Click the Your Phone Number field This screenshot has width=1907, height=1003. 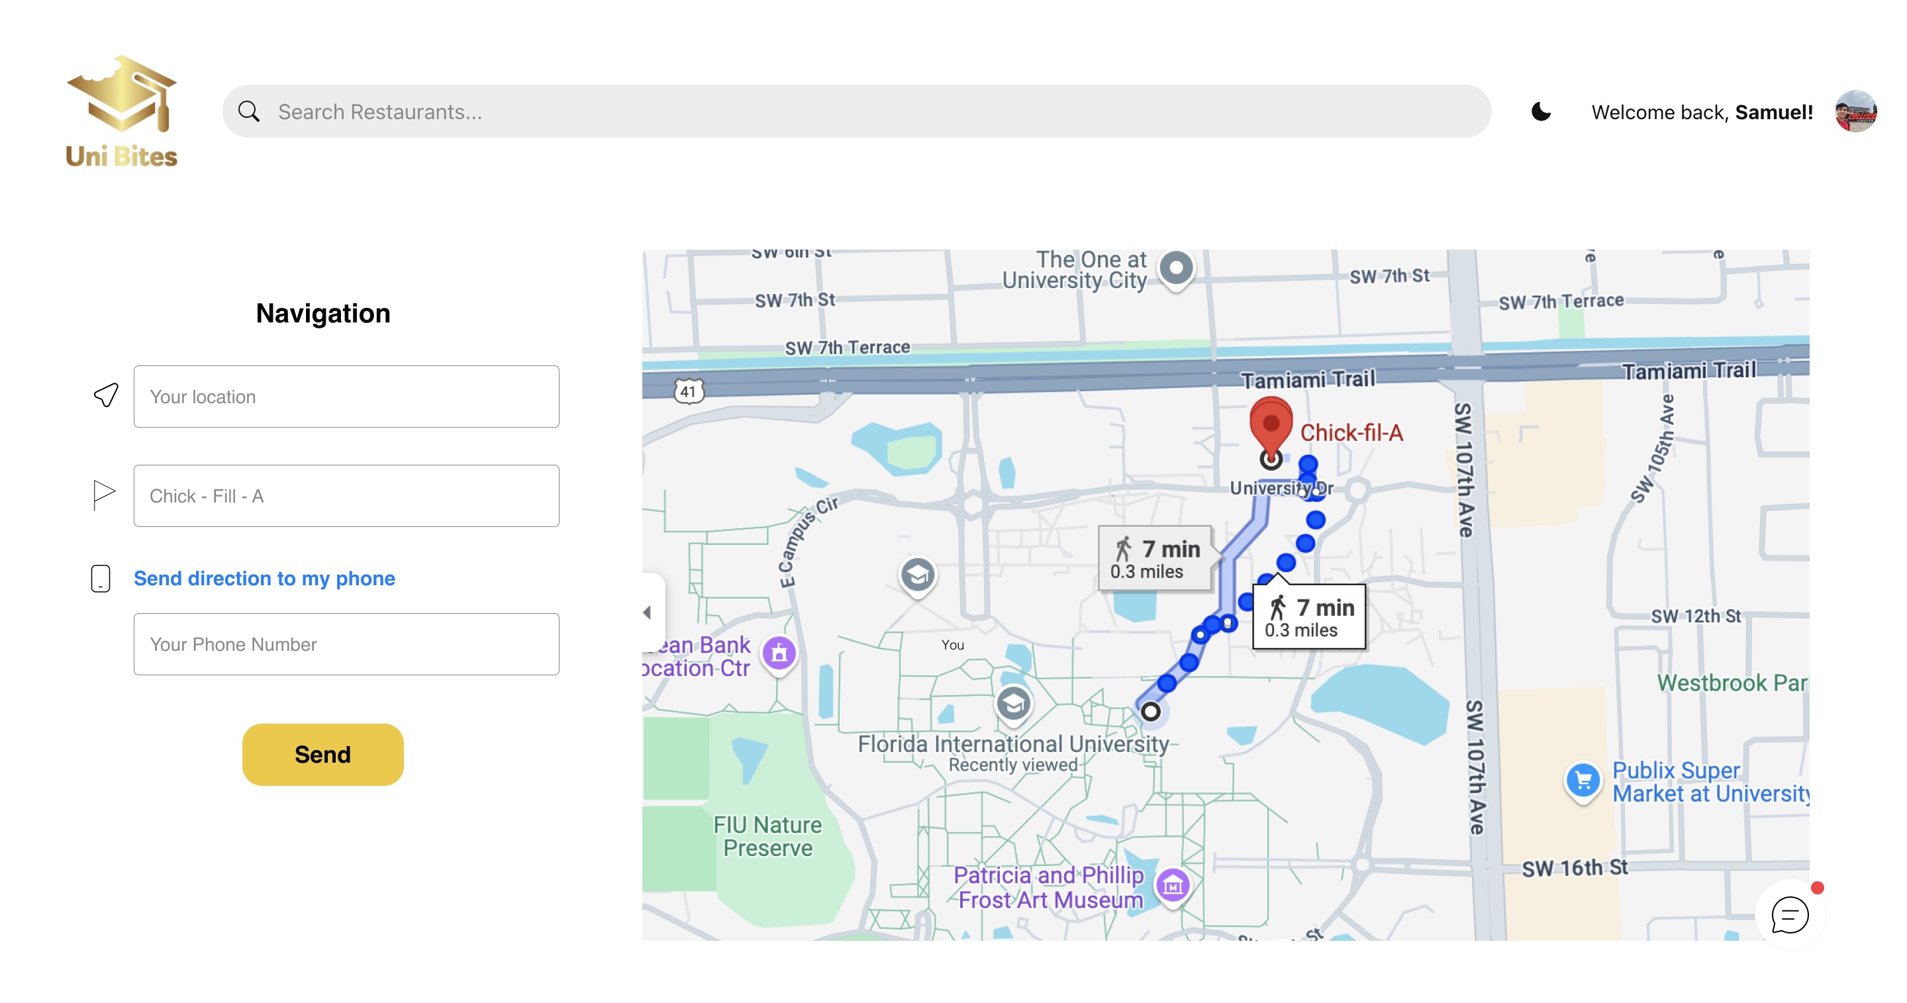pyautogui.click(x=346, y=644)
